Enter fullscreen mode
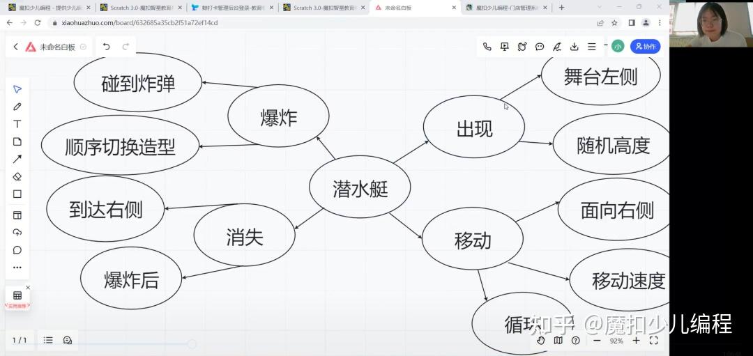 pos(653,341)
